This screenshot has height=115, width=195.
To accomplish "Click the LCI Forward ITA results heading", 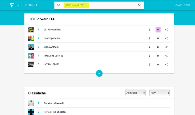I will click(42, 19).
